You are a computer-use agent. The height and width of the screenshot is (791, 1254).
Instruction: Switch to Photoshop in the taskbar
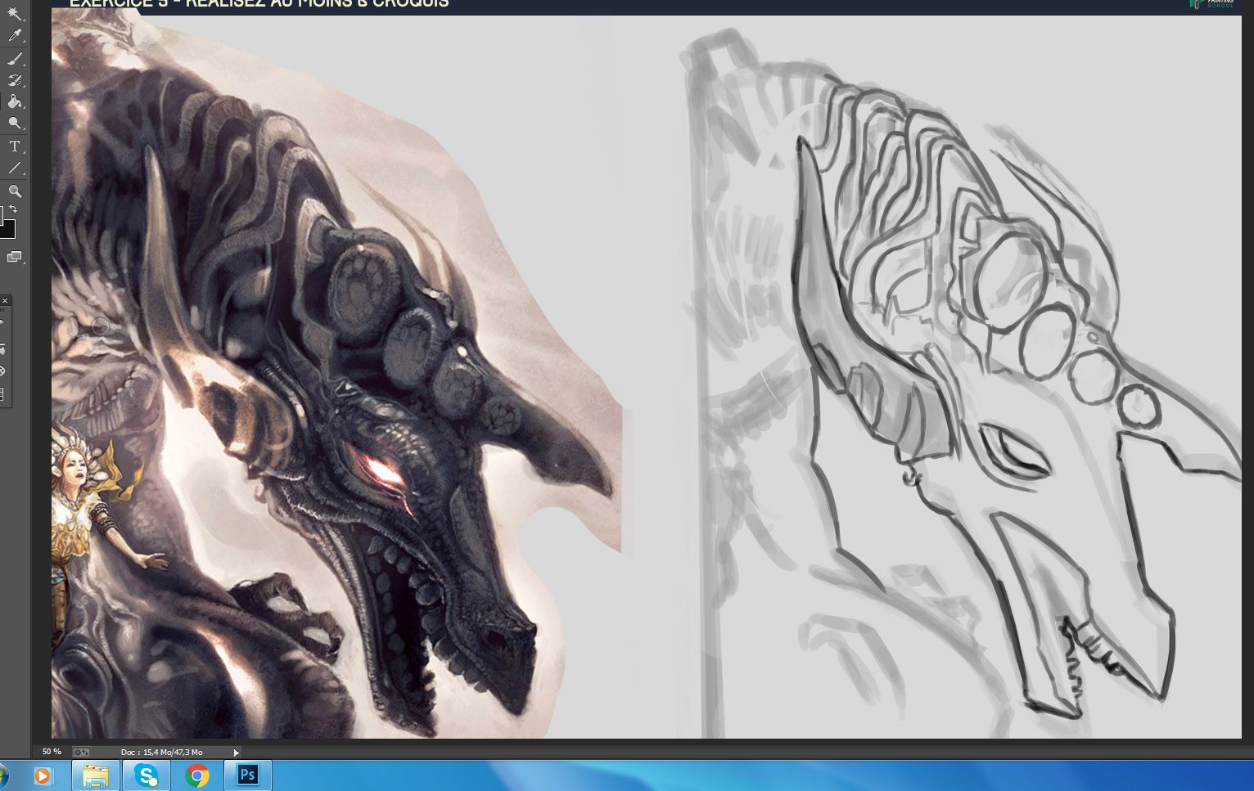coord(247,775)
